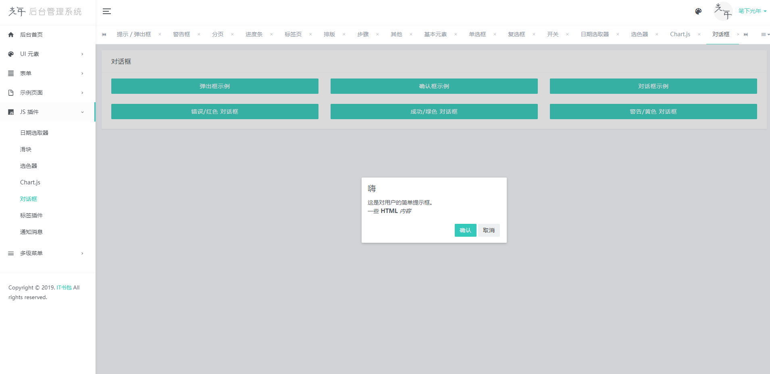Switch to the 提示 / 弹出框 tab
Screen dimensions: 770x374
pyautogui.click(x=134, y=34)
